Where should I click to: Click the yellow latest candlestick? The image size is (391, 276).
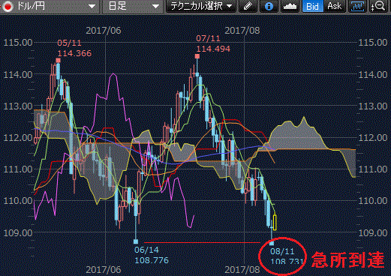point(275,222)
